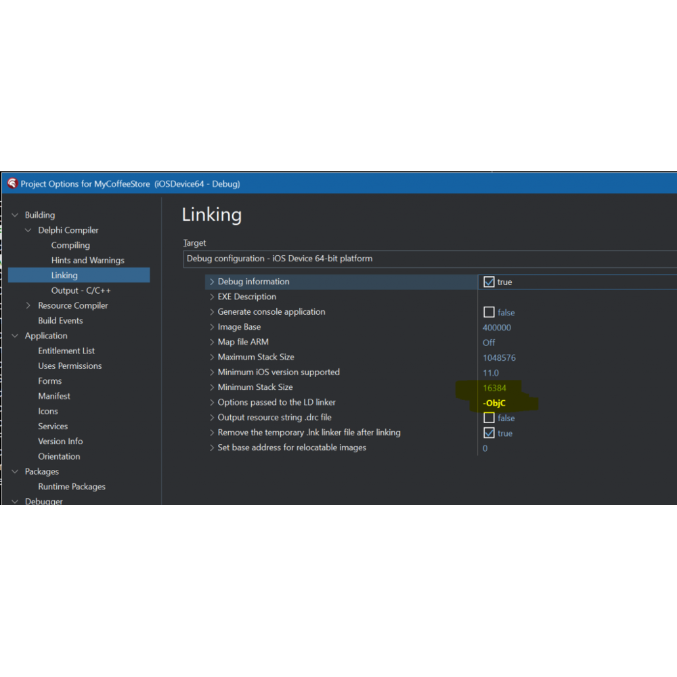This screenshot has width=677, height=677.
Task: Toggle the Debug information checkbox
Action: click(x=489, y=282)
